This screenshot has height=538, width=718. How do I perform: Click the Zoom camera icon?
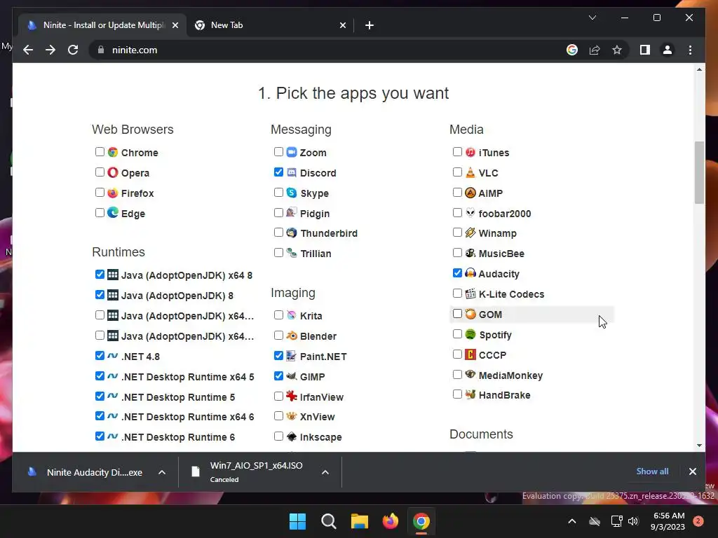point(292,152)
